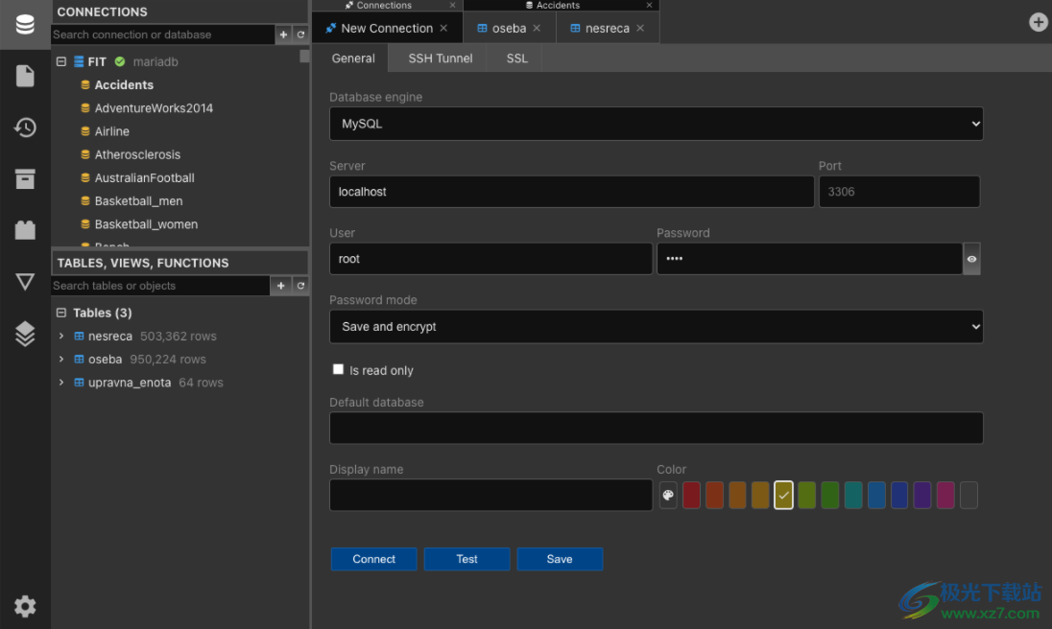Click the connections list scrollbar thumb
Viewport: 1052px width, 629px height.
[x=304, y=57]
